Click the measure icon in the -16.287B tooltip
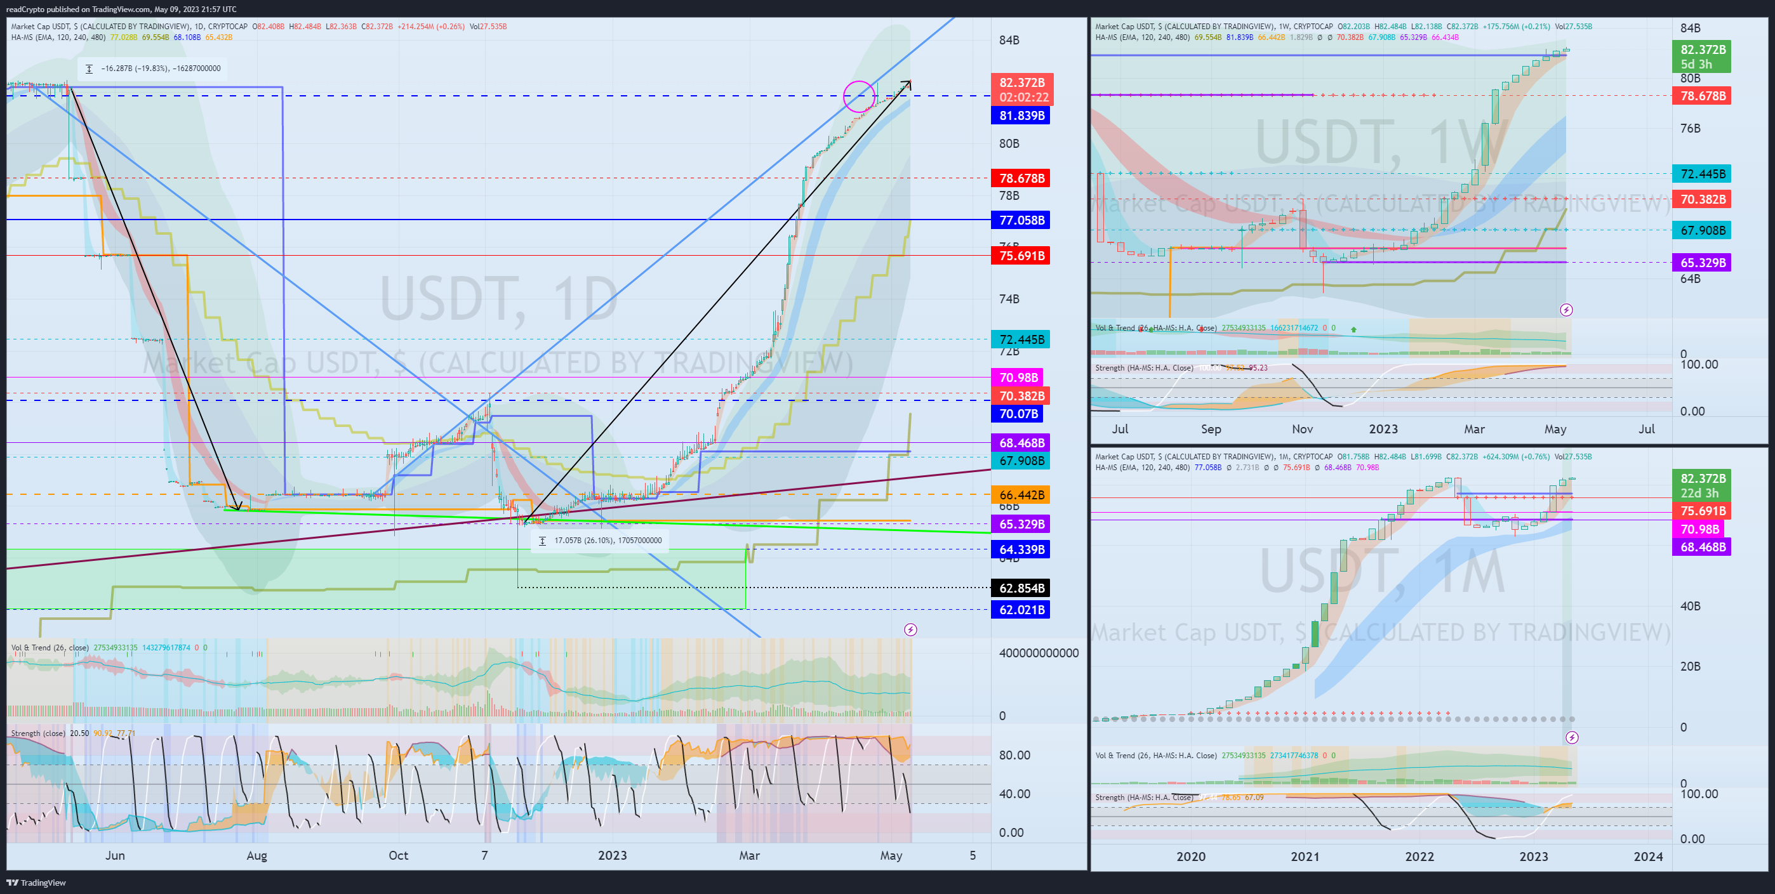1775x894 pixels. tap(89, 69)
